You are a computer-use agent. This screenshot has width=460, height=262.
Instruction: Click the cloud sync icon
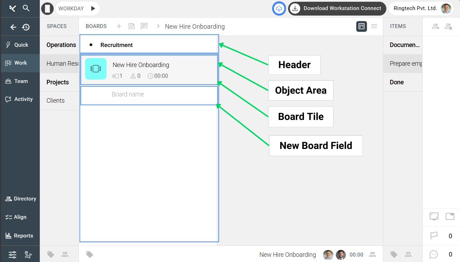pyautogui.click(x=279, y=8)
